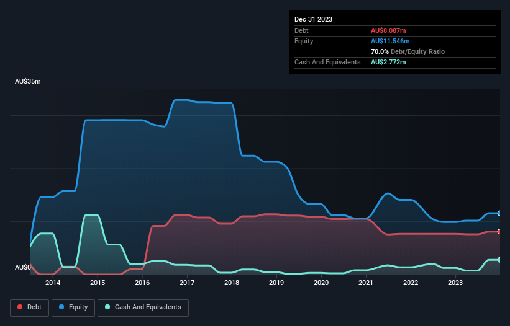
Task: Click the teal Cash legend dot
Action: (107, 307)
